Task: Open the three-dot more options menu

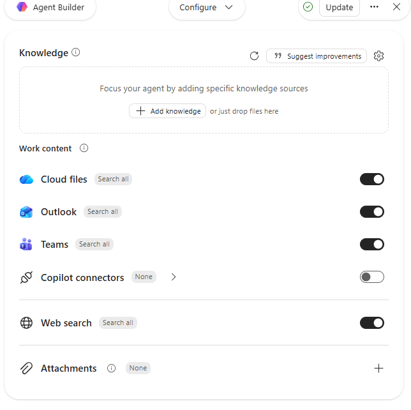Action: [374, 7]
